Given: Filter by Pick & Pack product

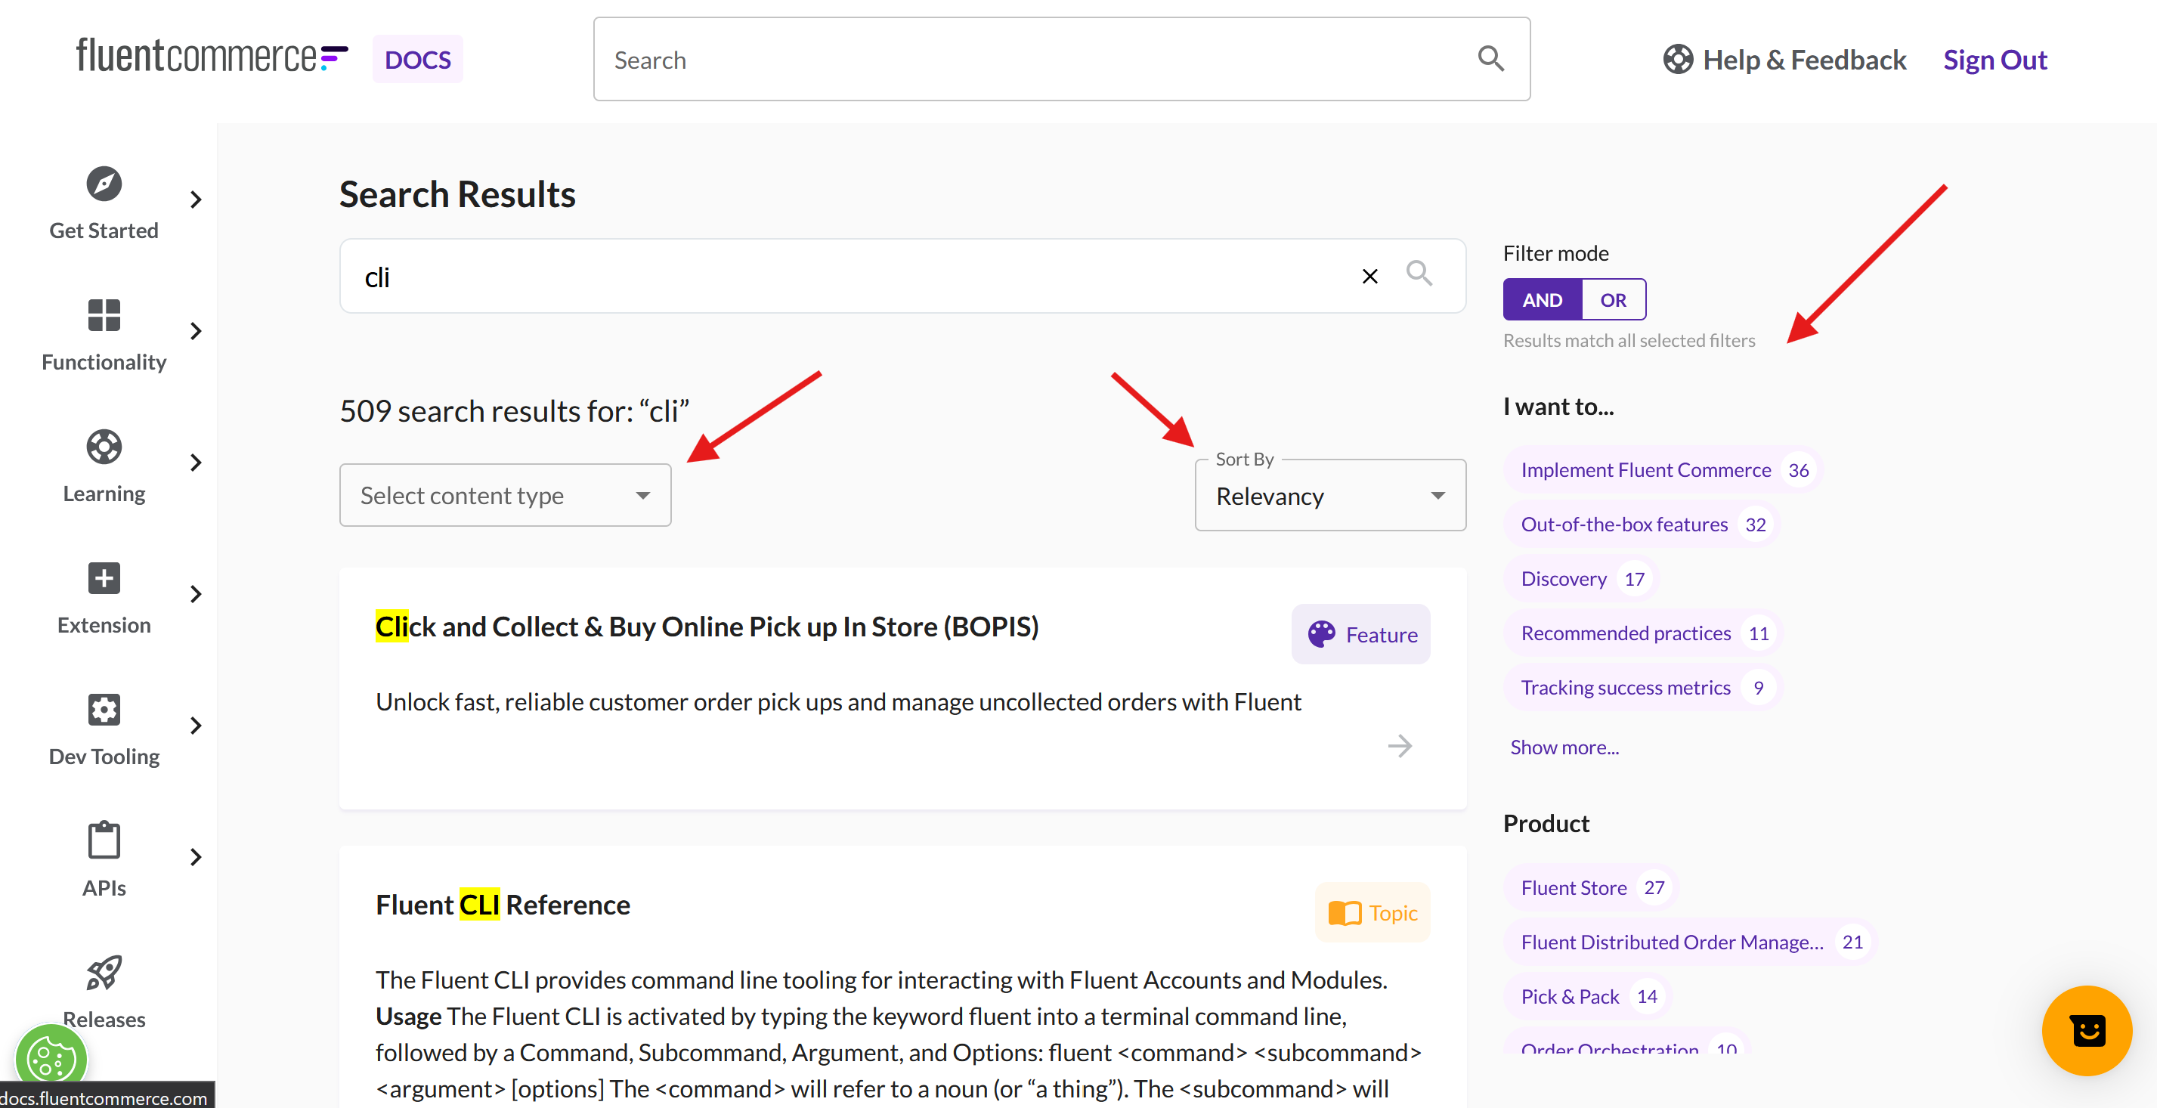Looking at the screenshot, I should pos(1588,997).
